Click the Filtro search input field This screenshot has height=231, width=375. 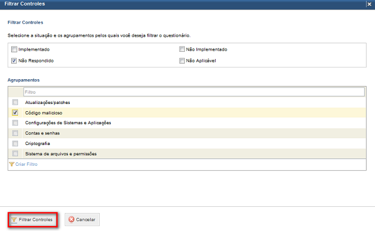(x=194, y=92)
